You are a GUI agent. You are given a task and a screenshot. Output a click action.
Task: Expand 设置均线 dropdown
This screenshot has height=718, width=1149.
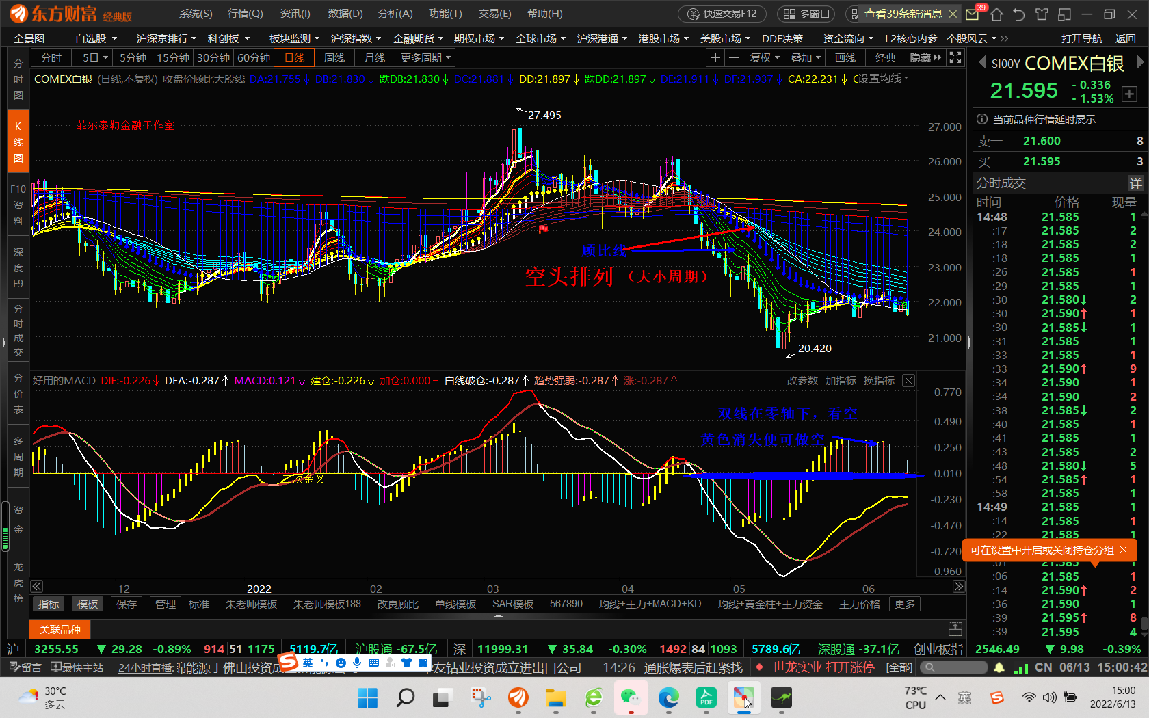pos(883,79)
